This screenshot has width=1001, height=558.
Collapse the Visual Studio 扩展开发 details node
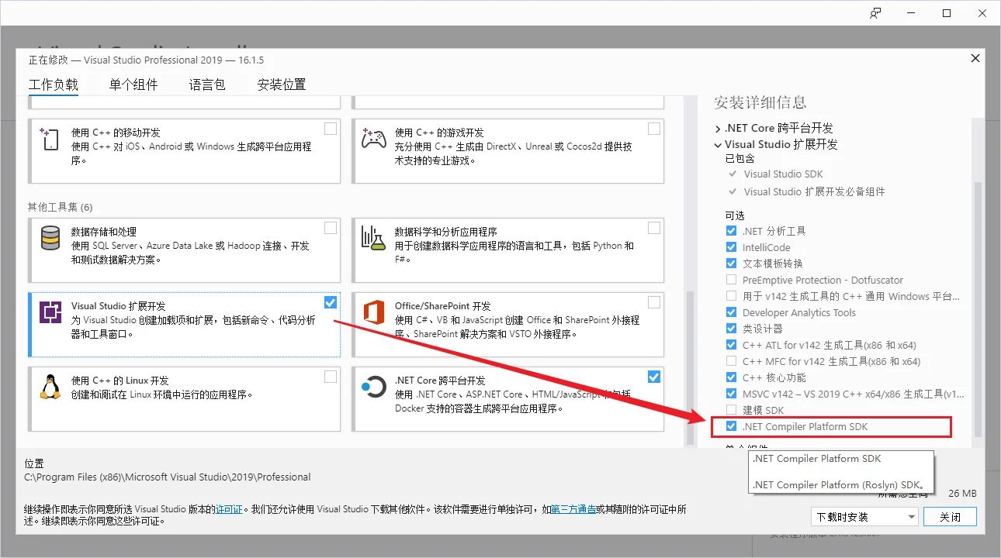tap(718, 145)
